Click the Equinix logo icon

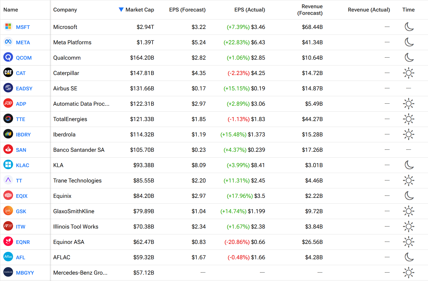pos(8,195)
